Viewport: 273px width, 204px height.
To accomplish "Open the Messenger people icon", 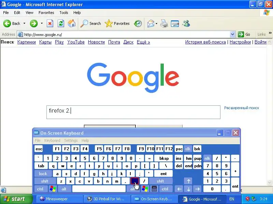I will pyautogui.click(x=186, y=23).
